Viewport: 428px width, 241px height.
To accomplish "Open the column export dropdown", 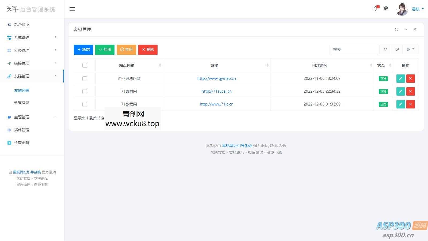I will point(410,49).
